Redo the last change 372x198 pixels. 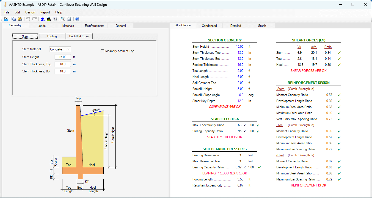(x=34, y=19)
